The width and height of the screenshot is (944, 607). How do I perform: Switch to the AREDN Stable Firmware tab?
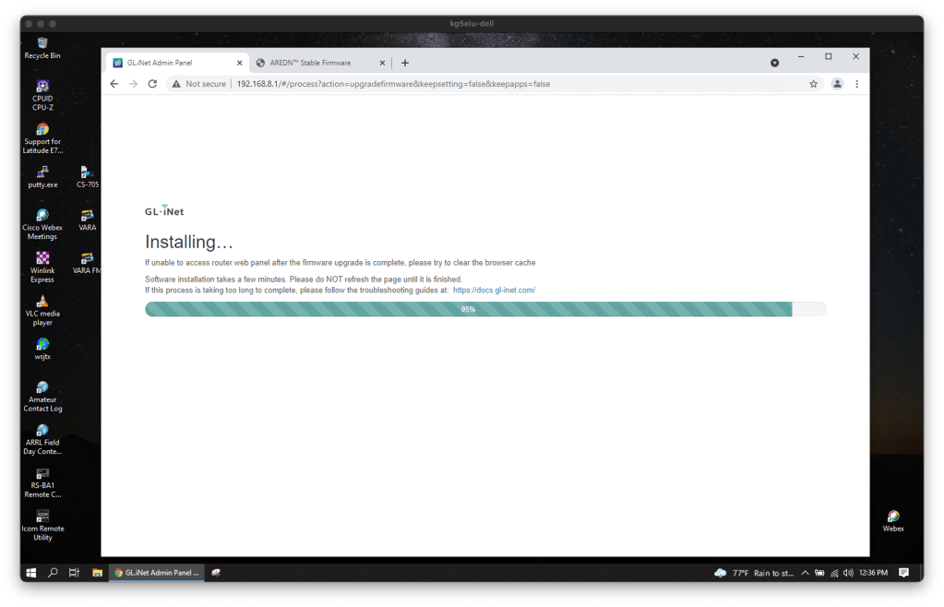point(317,63)
